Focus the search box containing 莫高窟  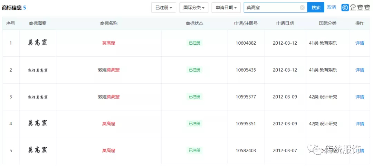point(271,8)
